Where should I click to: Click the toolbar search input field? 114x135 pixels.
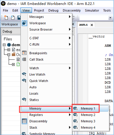click(94, 18)
